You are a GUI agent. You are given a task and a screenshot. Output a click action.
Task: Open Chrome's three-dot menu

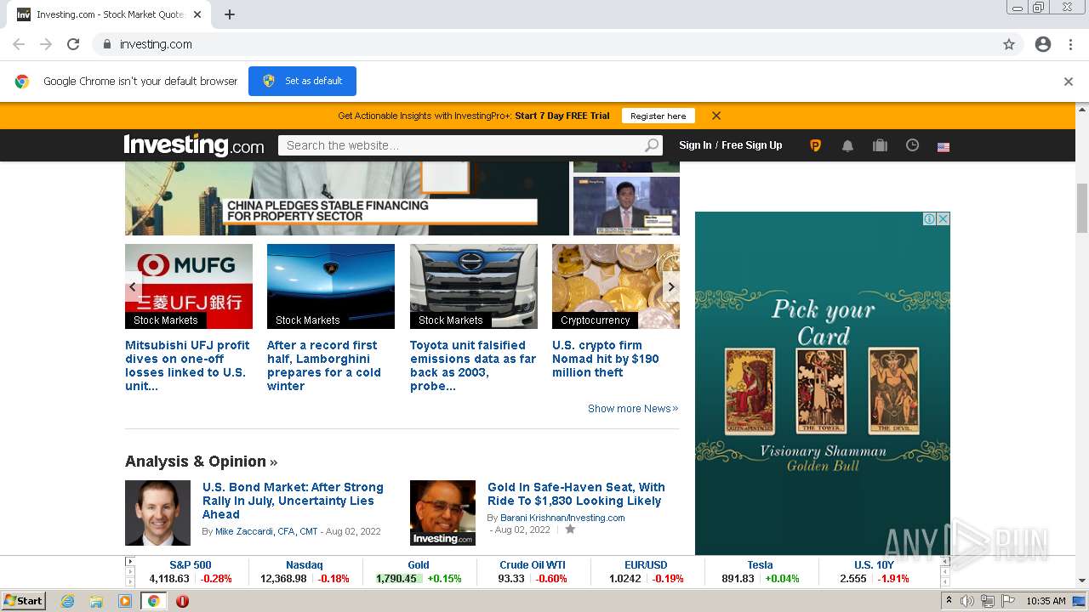(x=1070, y=44)
